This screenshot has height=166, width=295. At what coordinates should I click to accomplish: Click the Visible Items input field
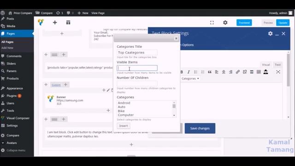point(137,68)
